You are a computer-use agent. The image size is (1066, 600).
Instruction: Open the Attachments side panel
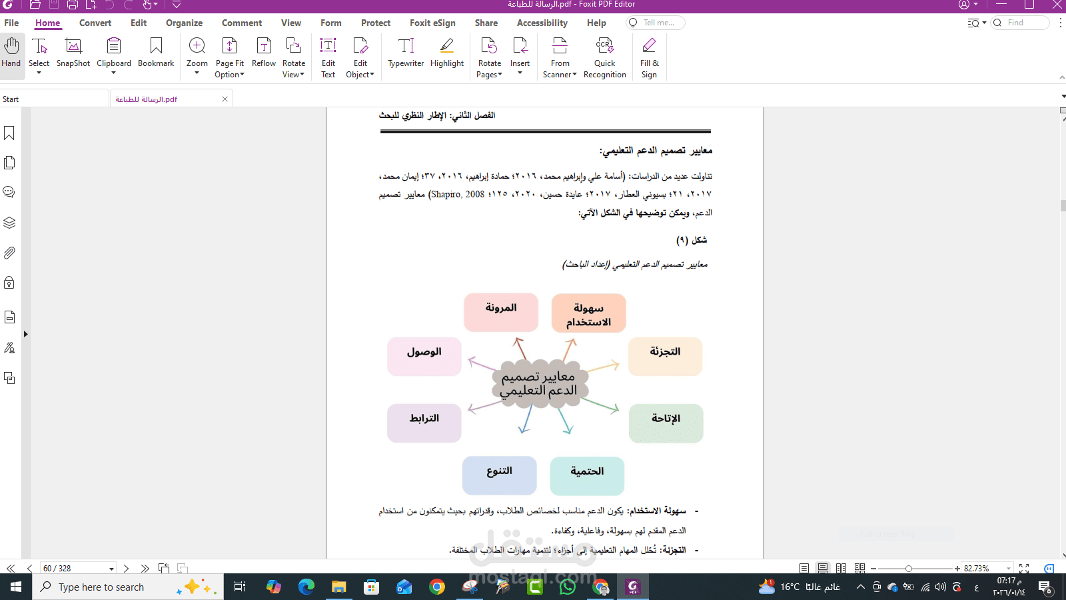point(9,253)
